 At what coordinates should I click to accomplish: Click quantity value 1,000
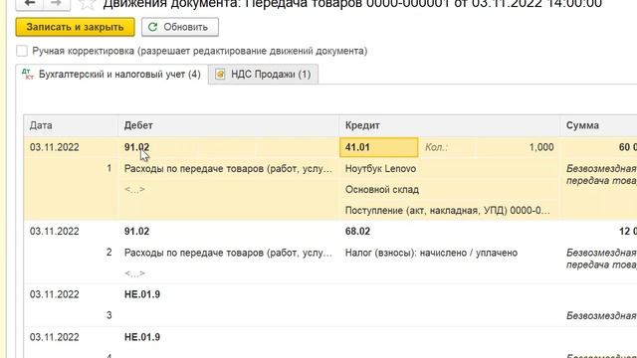click(x=541, y=147)
